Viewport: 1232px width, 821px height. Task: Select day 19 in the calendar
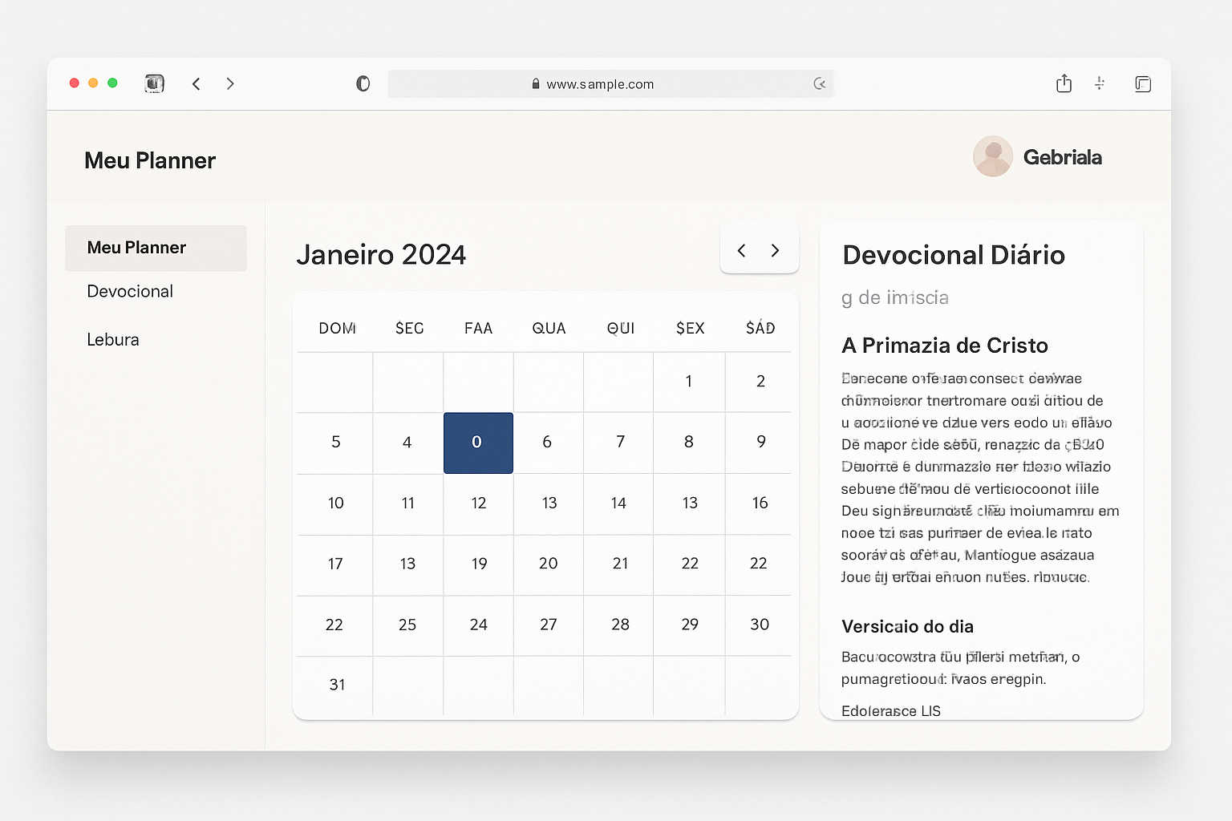tap(478, 564)
